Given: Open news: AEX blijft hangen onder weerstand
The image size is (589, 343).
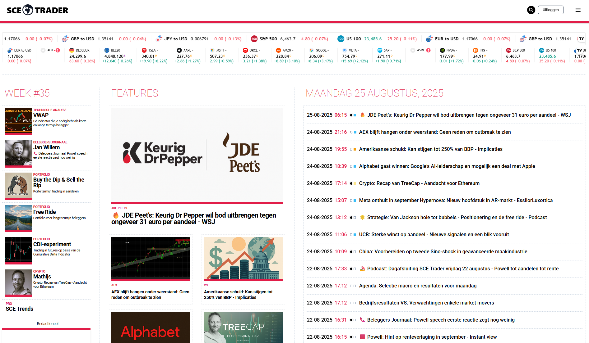Looking at the screenshot, I should pos(435,132).
